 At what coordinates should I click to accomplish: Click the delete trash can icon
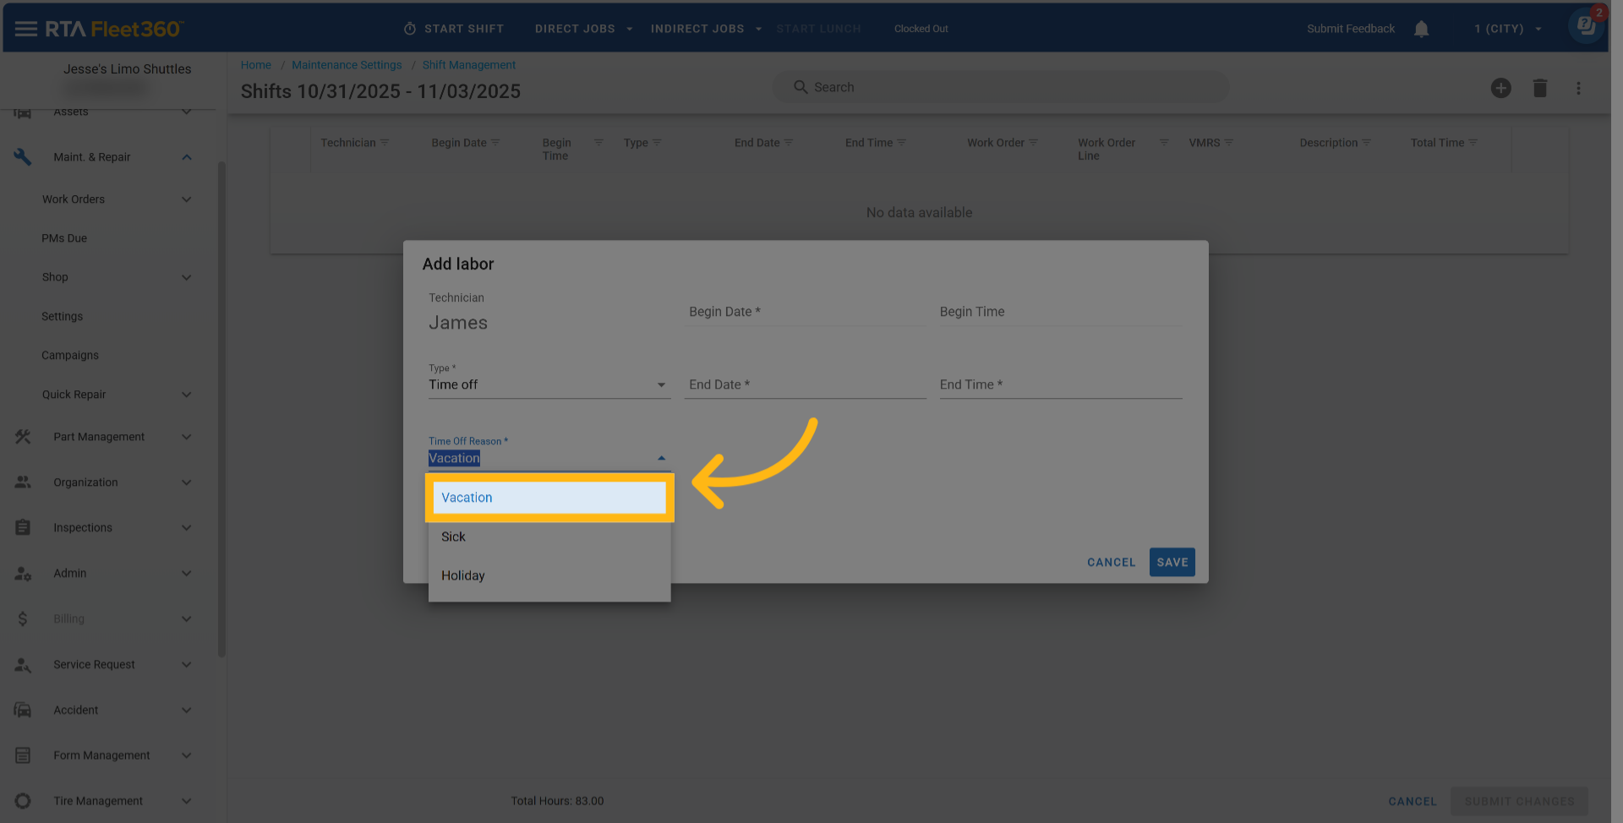pyautogui.click(x=1539, y=88)
